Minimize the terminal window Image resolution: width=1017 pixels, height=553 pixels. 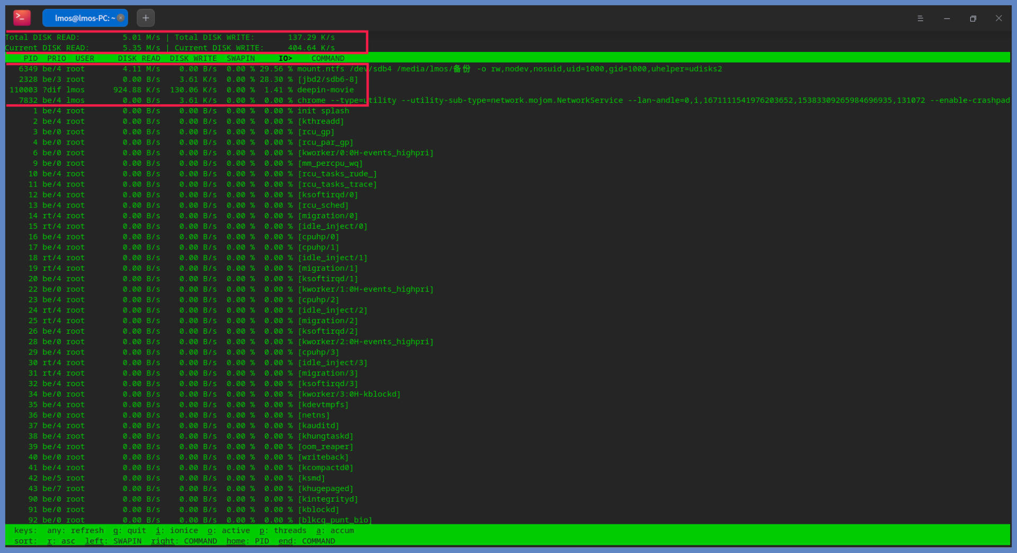tap(947, 19)
